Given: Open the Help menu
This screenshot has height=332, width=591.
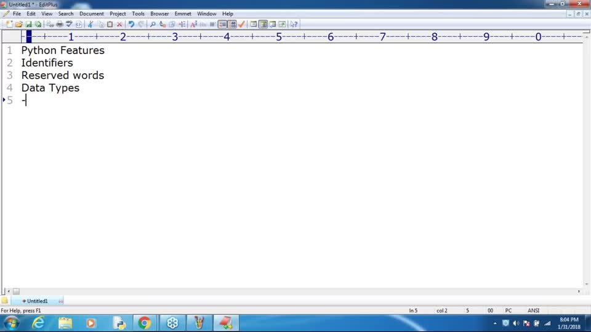Looking at the screenshot, I should (228, 14).
